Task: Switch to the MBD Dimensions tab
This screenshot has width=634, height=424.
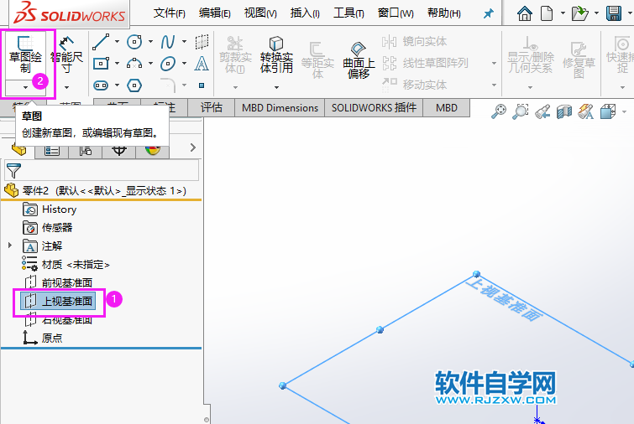Action: [280, 108]
